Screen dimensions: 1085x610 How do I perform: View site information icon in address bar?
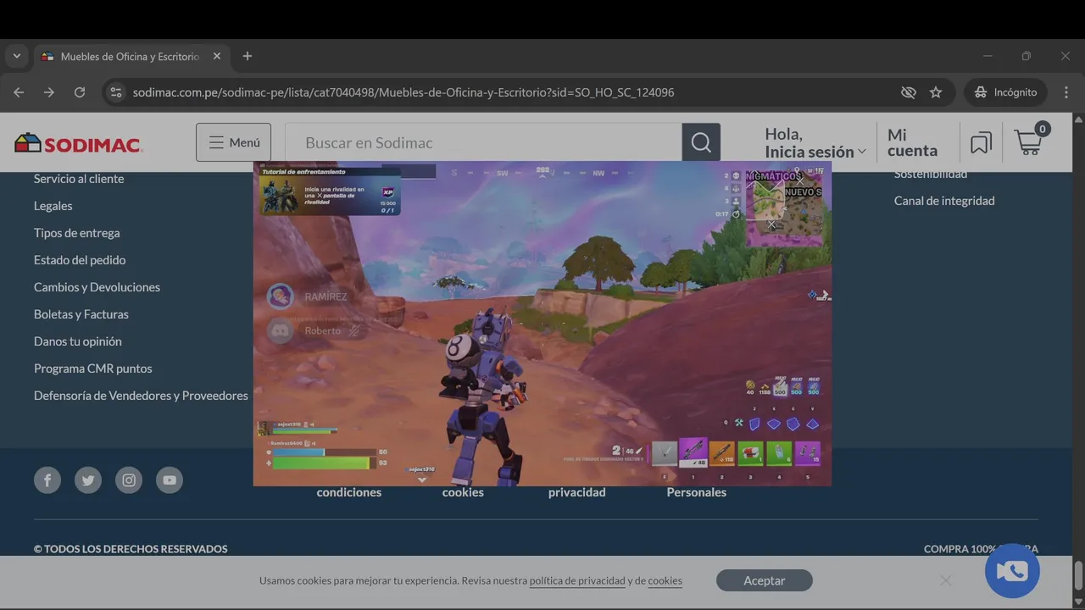116,92
